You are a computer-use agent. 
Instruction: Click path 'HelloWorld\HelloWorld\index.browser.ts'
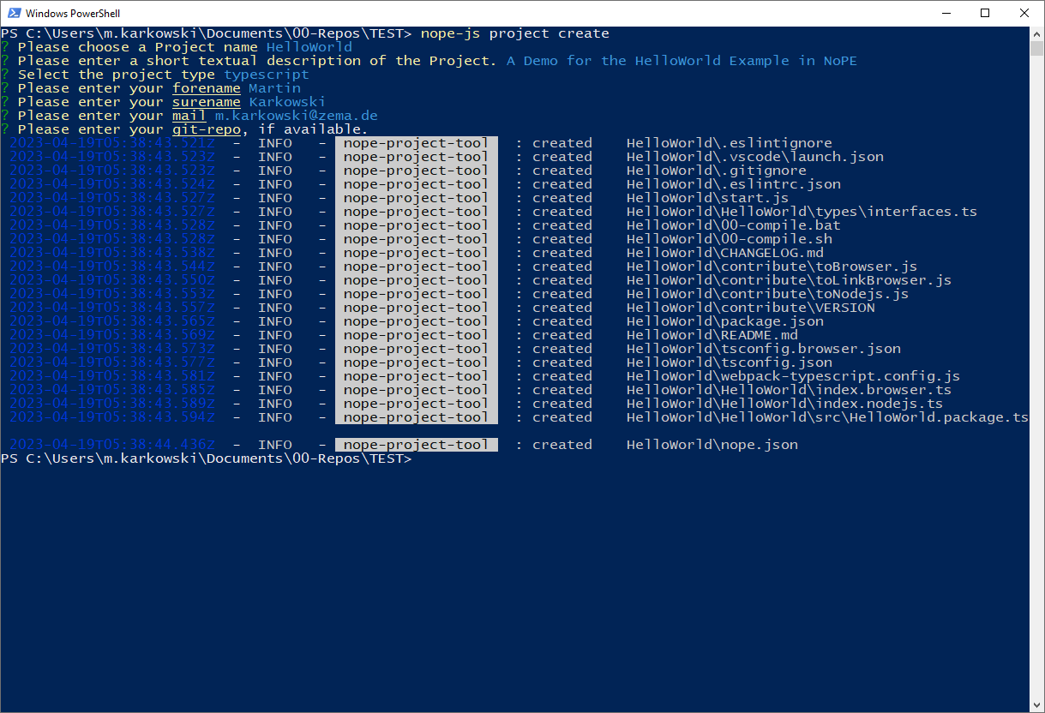coord(790,390)
